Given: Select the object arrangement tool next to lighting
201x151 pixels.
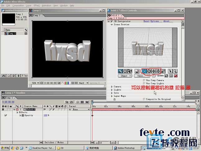Looking at the screenshot, I should click(x=130, y=71).
